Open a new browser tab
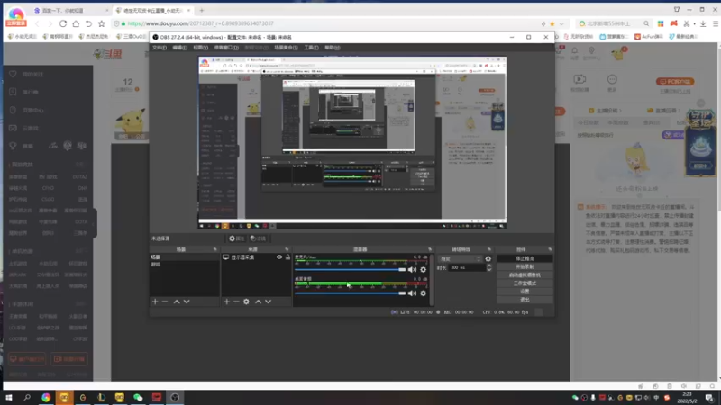The height and width of the screenshot is (405, 721). pos(201,10)
